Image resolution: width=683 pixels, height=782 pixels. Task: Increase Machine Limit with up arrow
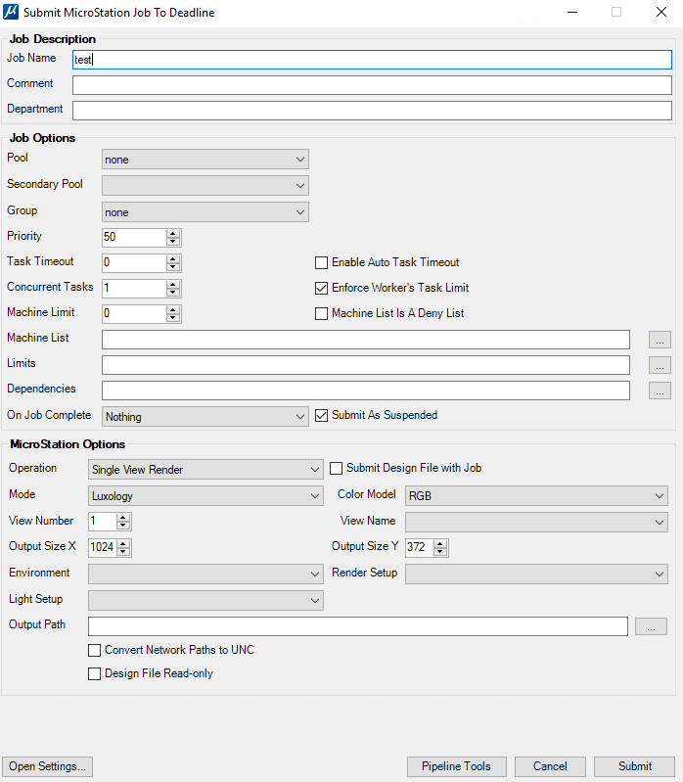[x=173, y=309]
